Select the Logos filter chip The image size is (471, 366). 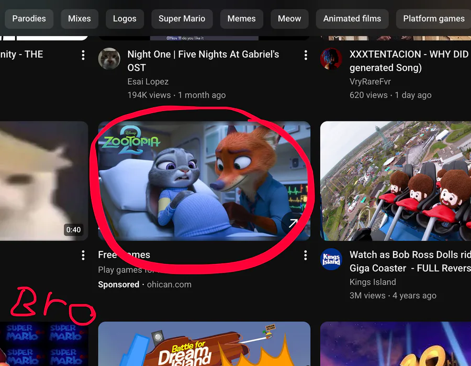[125, 19]
